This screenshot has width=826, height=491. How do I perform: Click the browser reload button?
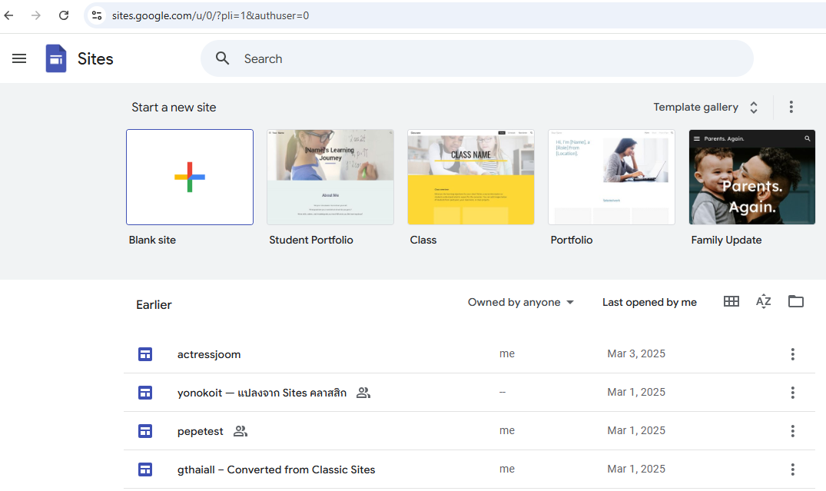tap(64, 15)
